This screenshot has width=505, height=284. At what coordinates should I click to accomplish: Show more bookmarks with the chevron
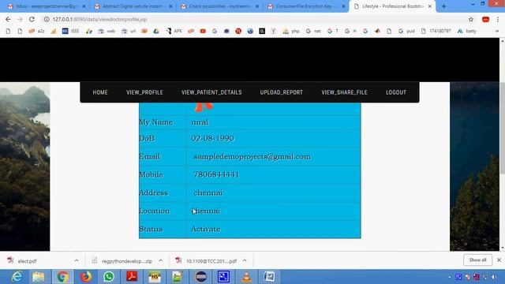click(x=497, y=31)
